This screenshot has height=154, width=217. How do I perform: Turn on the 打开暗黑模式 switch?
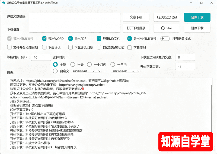point(165,39)
